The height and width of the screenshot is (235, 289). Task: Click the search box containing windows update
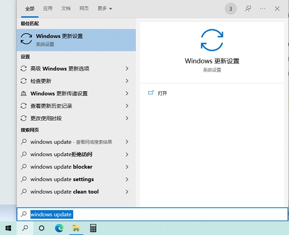(152, 214)
